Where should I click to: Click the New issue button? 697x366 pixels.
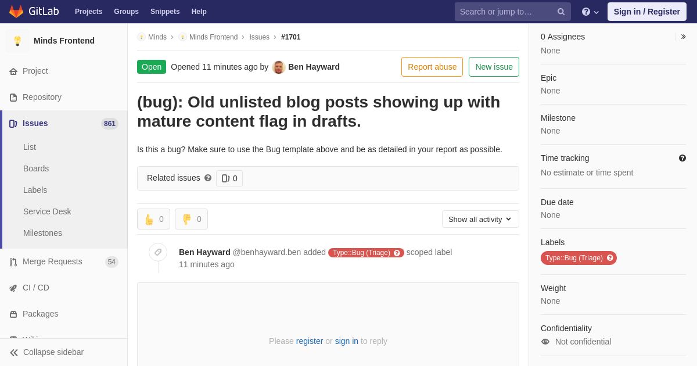click(494, 67)
